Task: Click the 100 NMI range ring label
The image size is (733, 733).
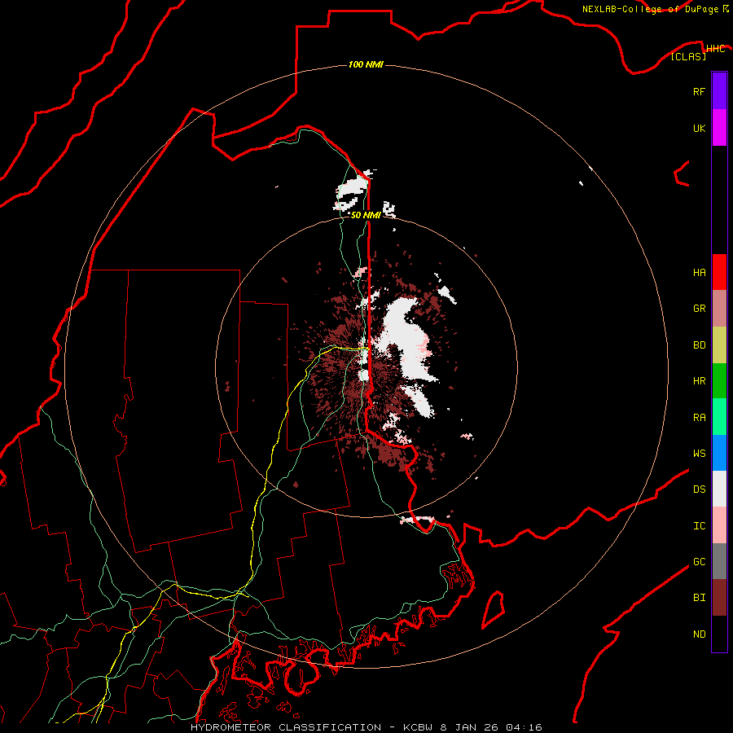Action: coord(366,64)
